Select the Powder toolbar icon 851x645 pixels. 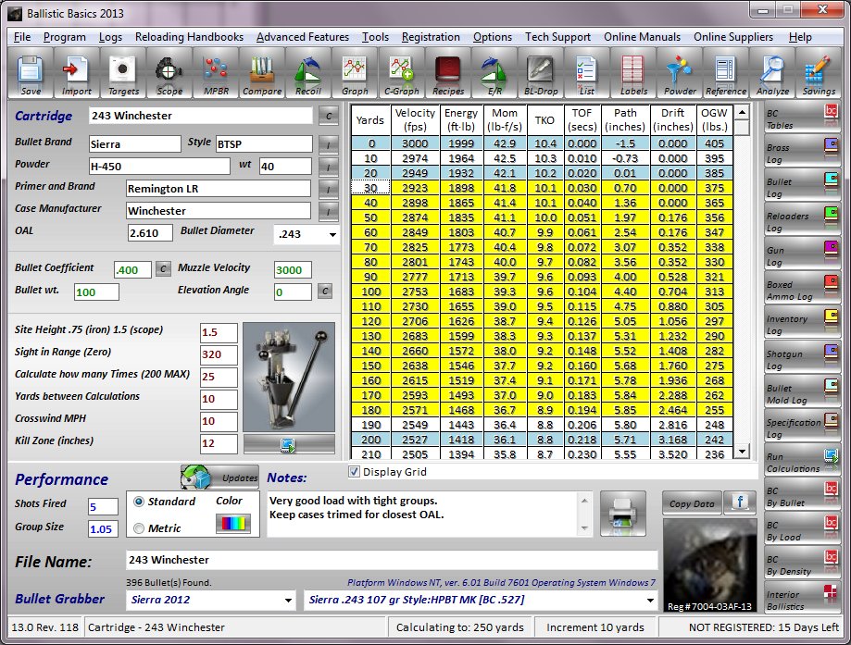tap(679, 74)
